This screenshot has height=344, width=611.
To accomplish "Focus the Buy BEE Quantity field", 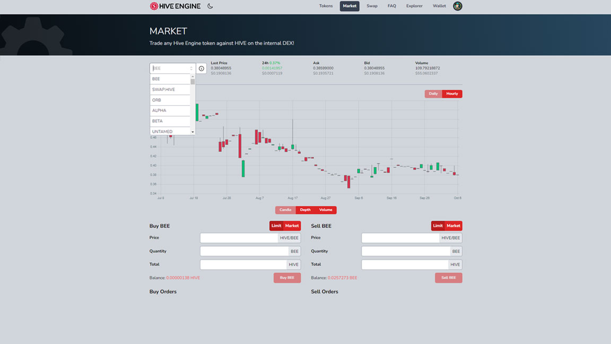I will coord(245,251).
